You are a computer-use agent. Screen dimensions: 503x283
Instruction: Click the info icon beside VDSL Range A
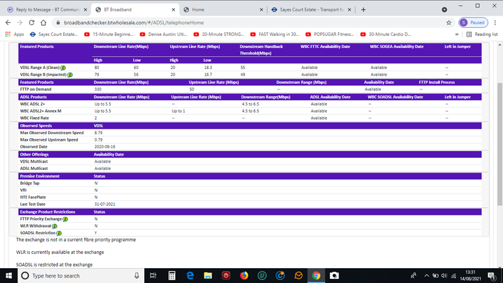pyautogui.click(x=63, y=68)
